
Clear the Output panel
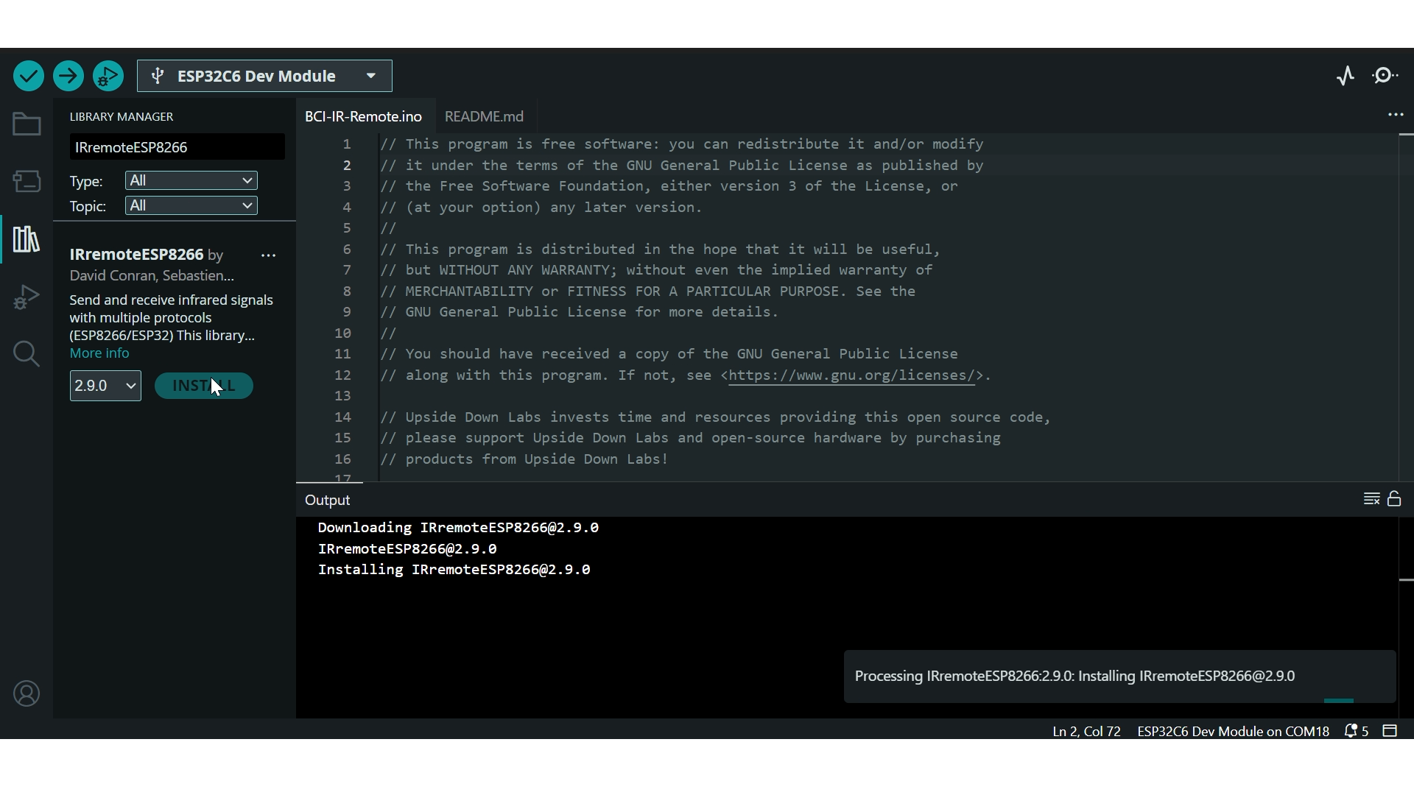pyautogui.click(x=1371, y=499)
